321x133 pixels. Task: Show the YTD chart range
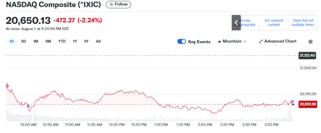pyautogui.click(x=62, y=41)
